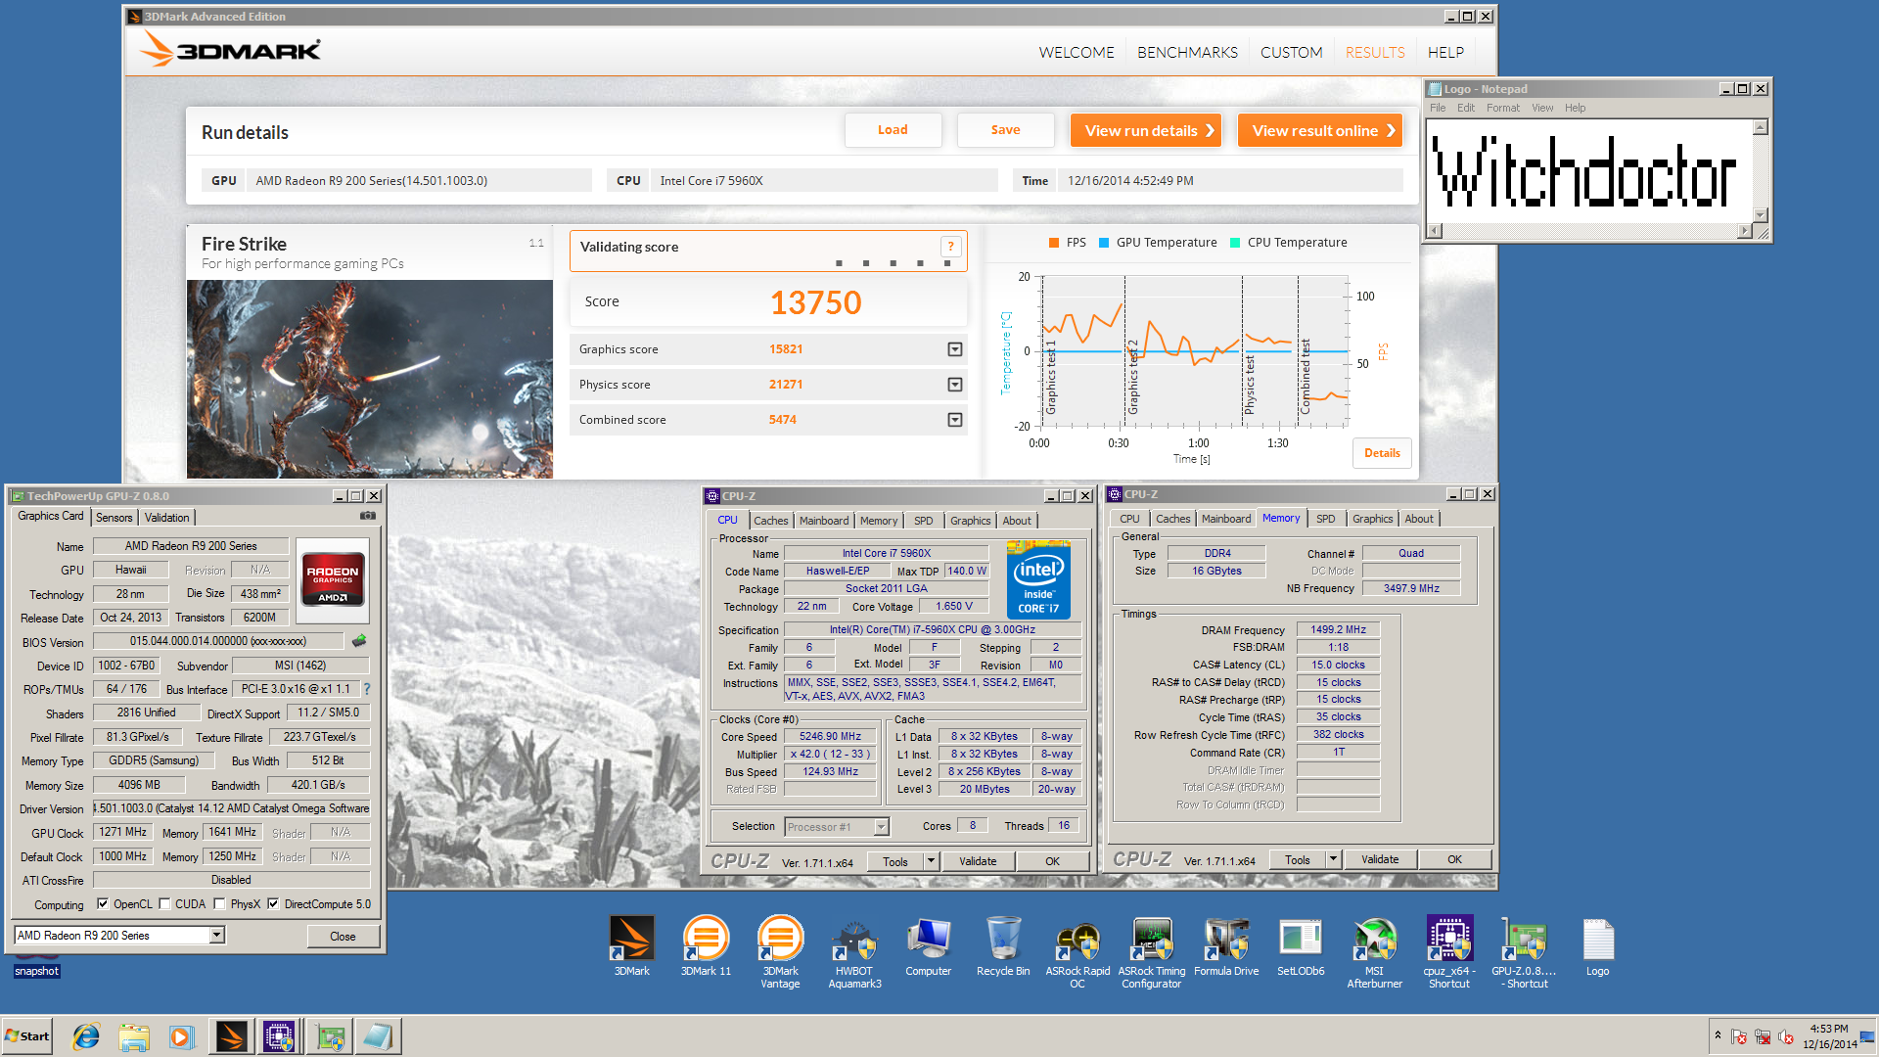Open the HELP tab in 3DMark
Screen dimensions: 1879x1057
tap(1445, 53)
